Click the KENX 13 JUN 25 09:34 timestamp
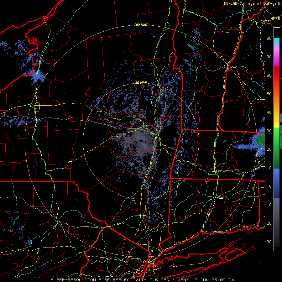 [x=206, y=280]
